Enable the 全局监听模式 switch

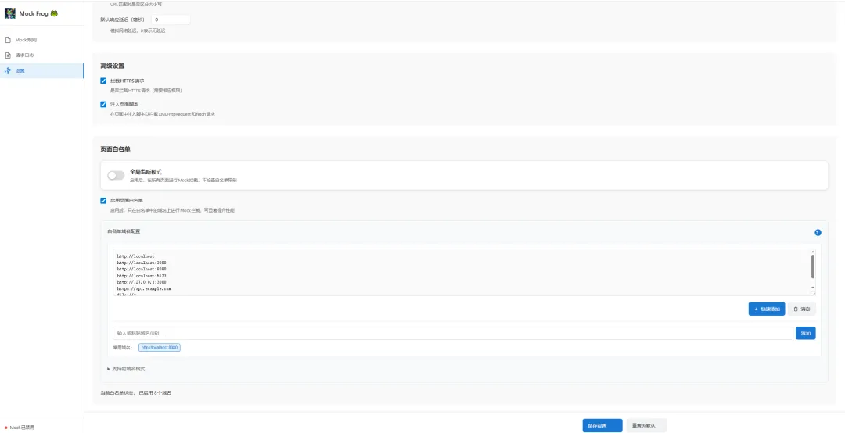[x=116, y=176]
